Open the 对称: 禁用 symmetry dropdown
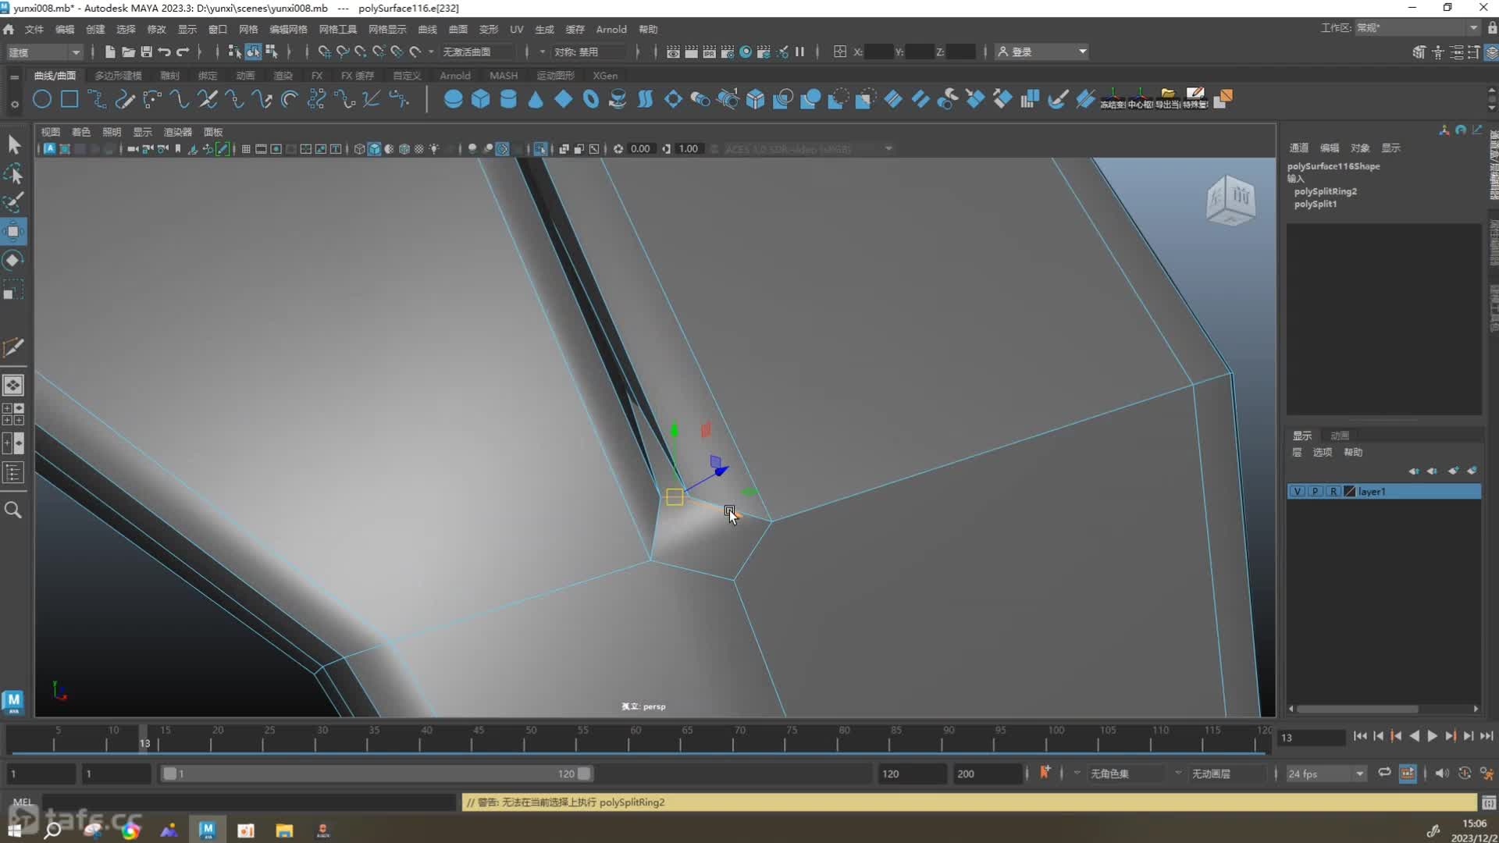Viewport: 1499px width, 843px height. coord(589,52)
